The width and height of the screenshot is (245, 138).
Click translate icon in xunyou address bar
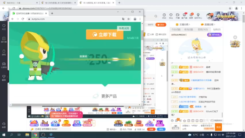pos(123,19)
